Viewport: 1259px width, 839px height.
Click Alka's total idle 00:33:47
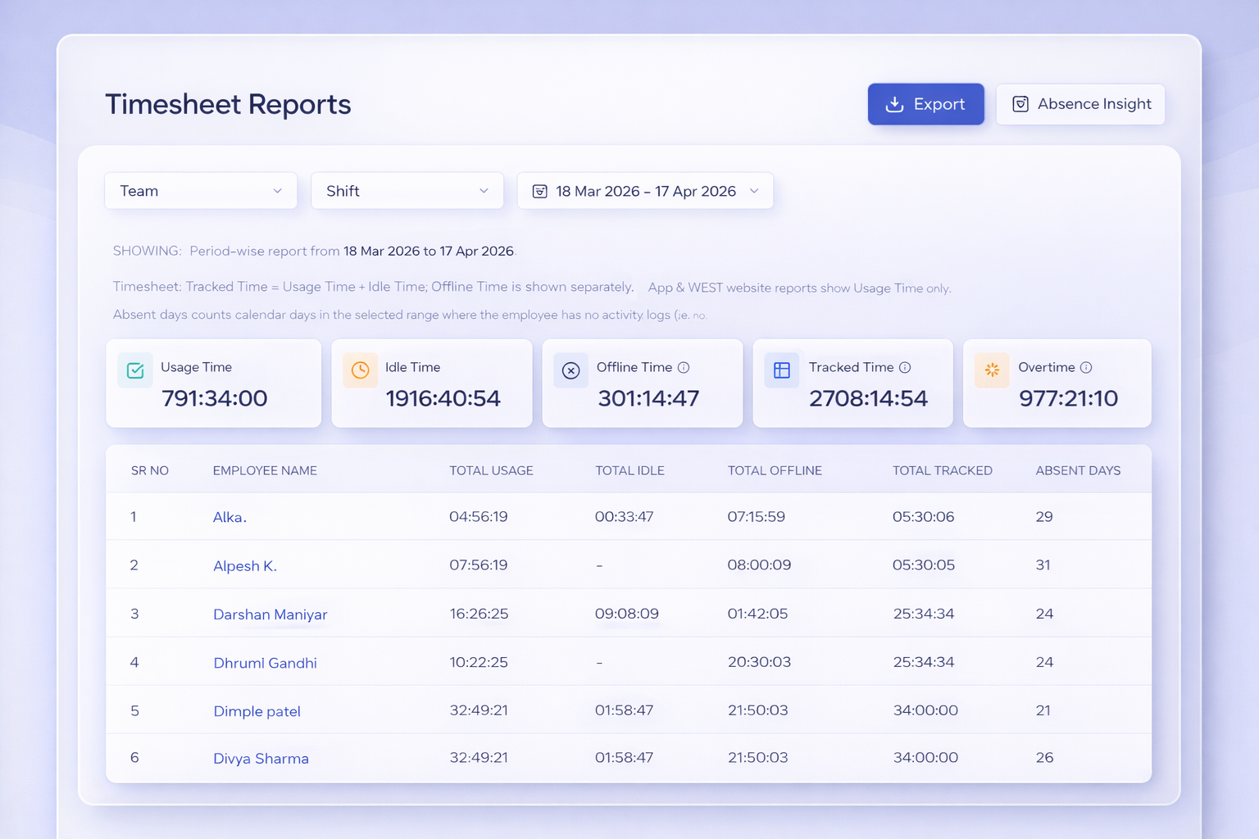coord(624,516)
